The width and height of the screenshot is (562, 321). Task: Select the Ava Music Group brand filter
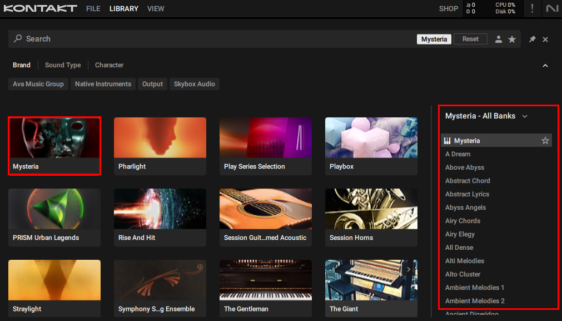38,84
